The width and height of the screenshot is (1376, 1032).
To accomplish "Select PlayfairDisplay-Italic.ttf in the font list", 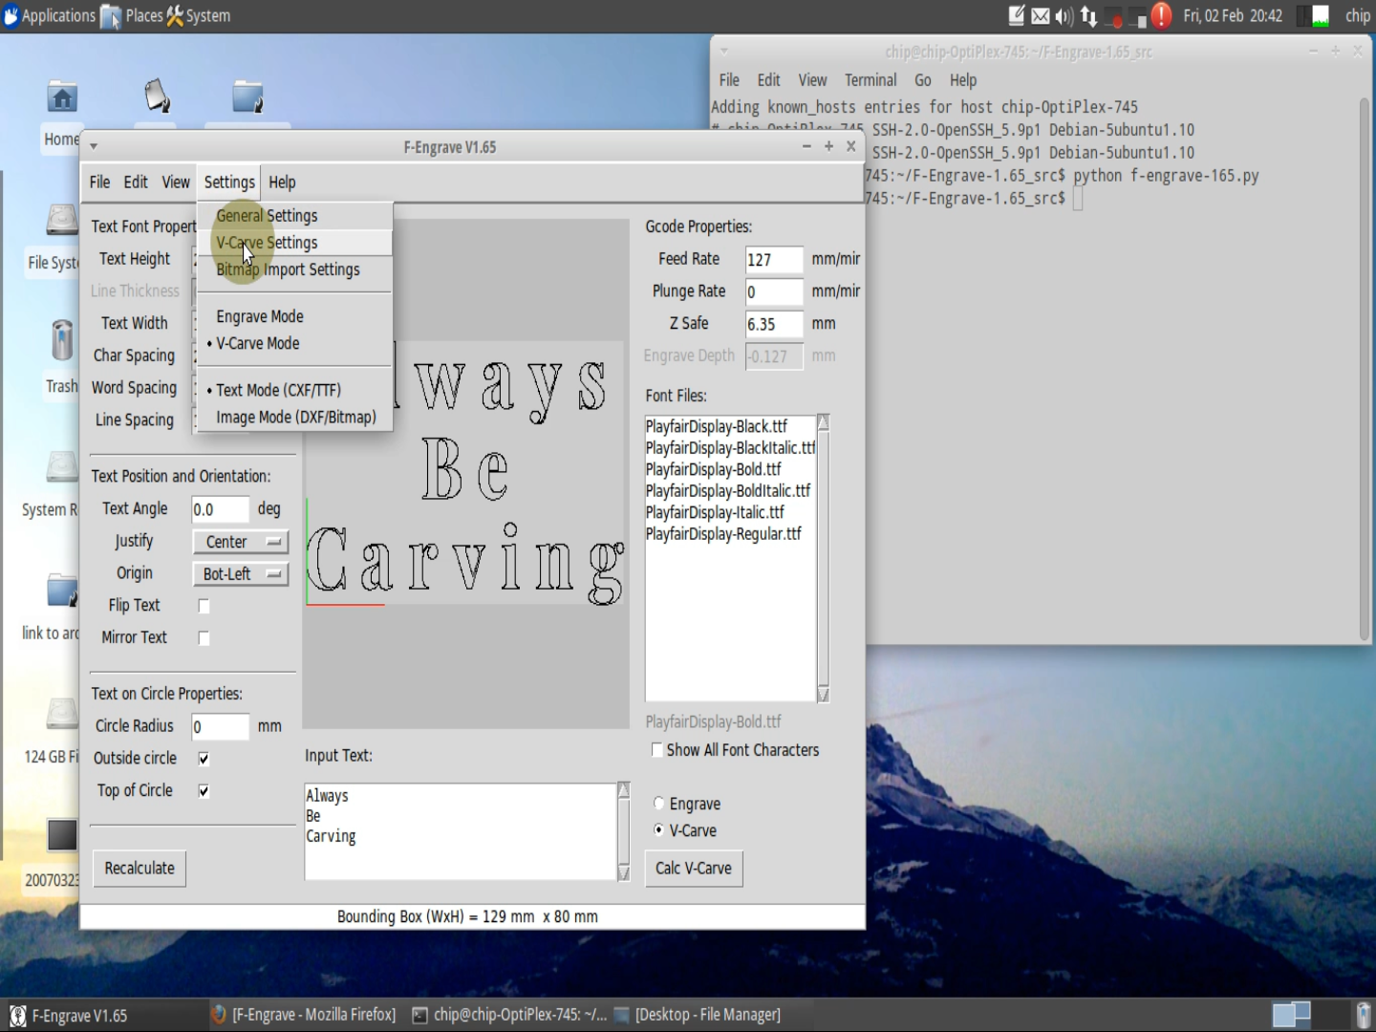I will (x=715, y=512).
